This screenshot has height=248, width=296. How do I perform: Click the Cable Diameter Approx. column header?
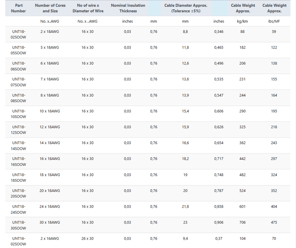tap(185, 8)
